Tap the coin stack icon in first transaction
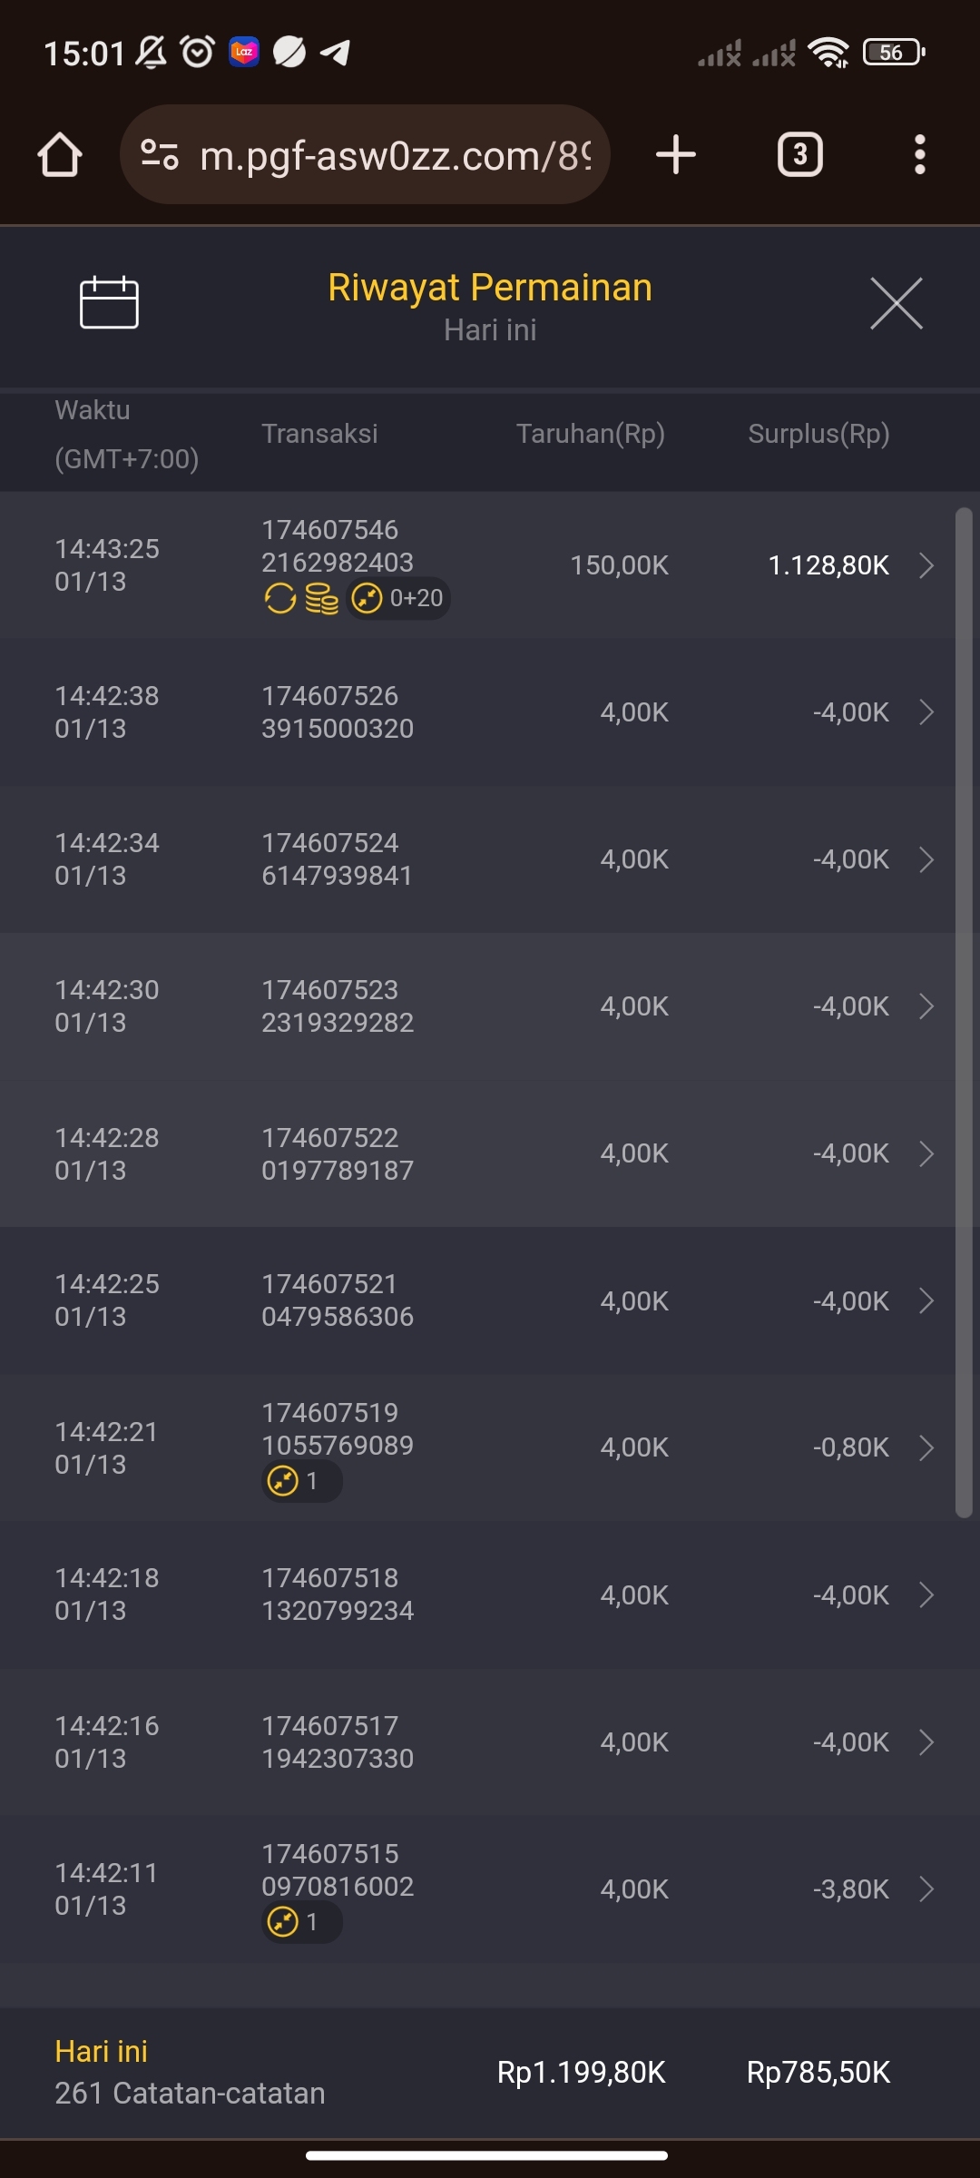980x2178 pixels. pyautogui.click(x=321, y=599)
